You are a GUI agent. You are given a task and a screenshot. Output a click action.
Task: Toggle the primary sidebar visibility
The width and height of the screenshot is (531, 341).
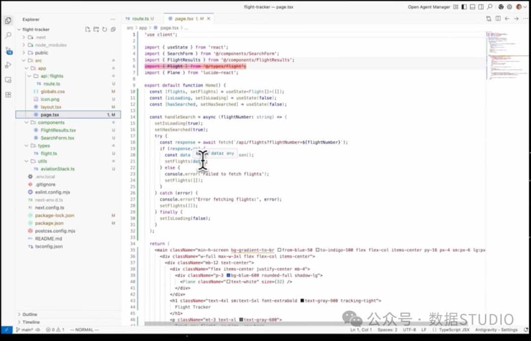tap(464, 7)
